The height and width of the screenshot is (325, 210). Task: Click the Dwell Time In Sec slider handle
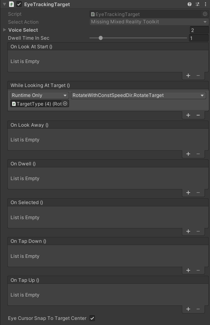[x=101, y=38]
